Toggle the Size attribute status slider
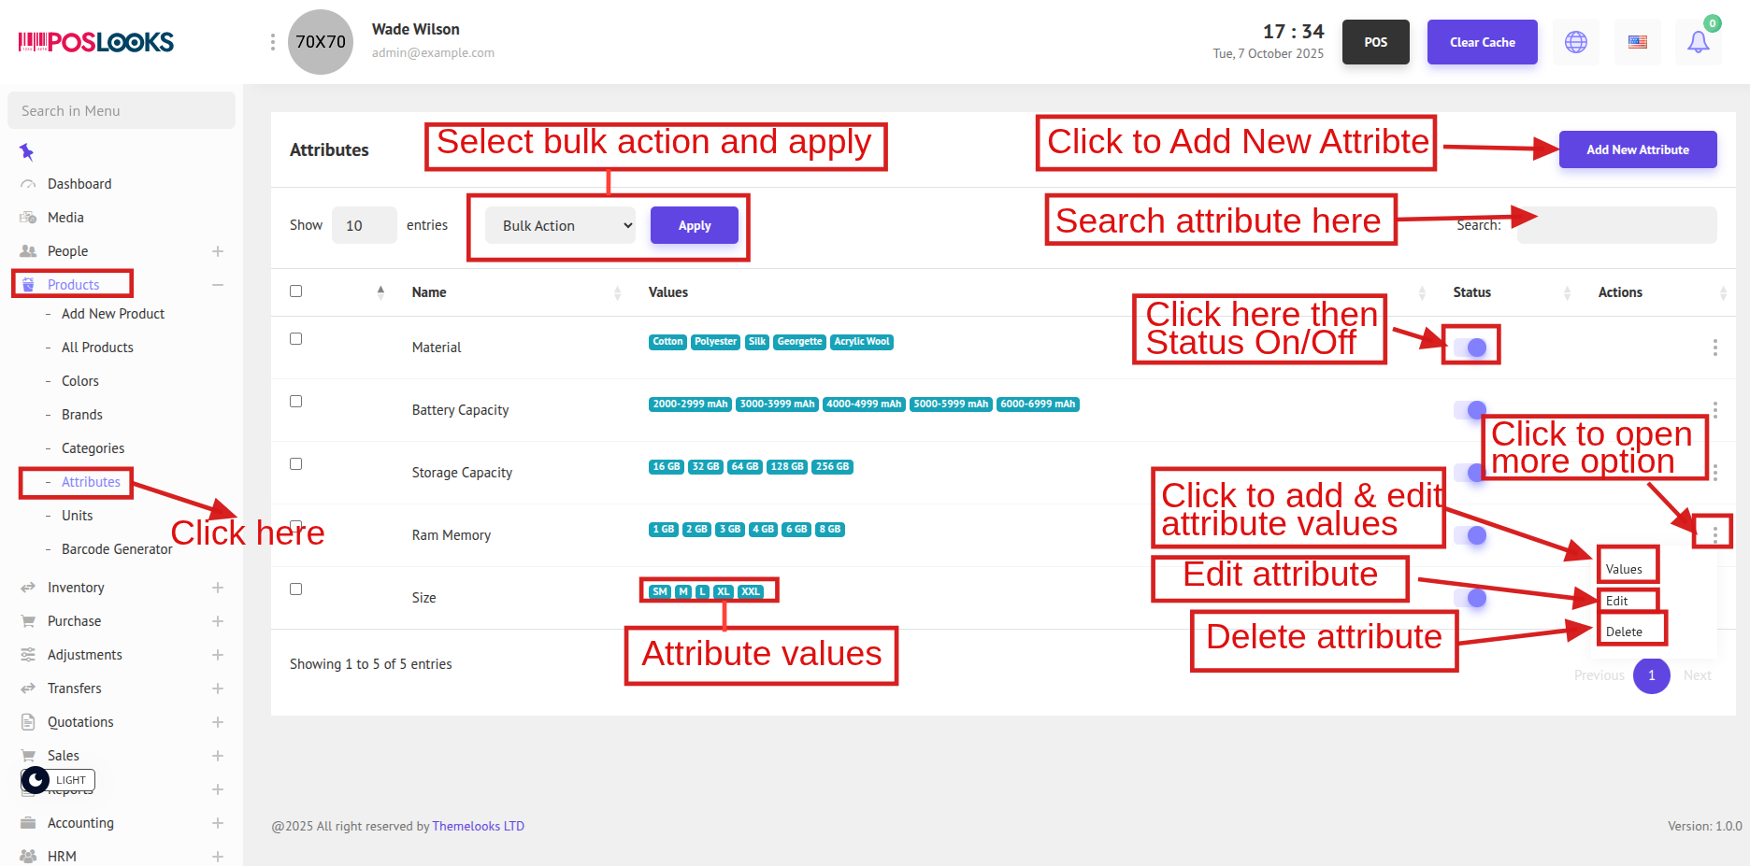 (x=1470, y=598)
